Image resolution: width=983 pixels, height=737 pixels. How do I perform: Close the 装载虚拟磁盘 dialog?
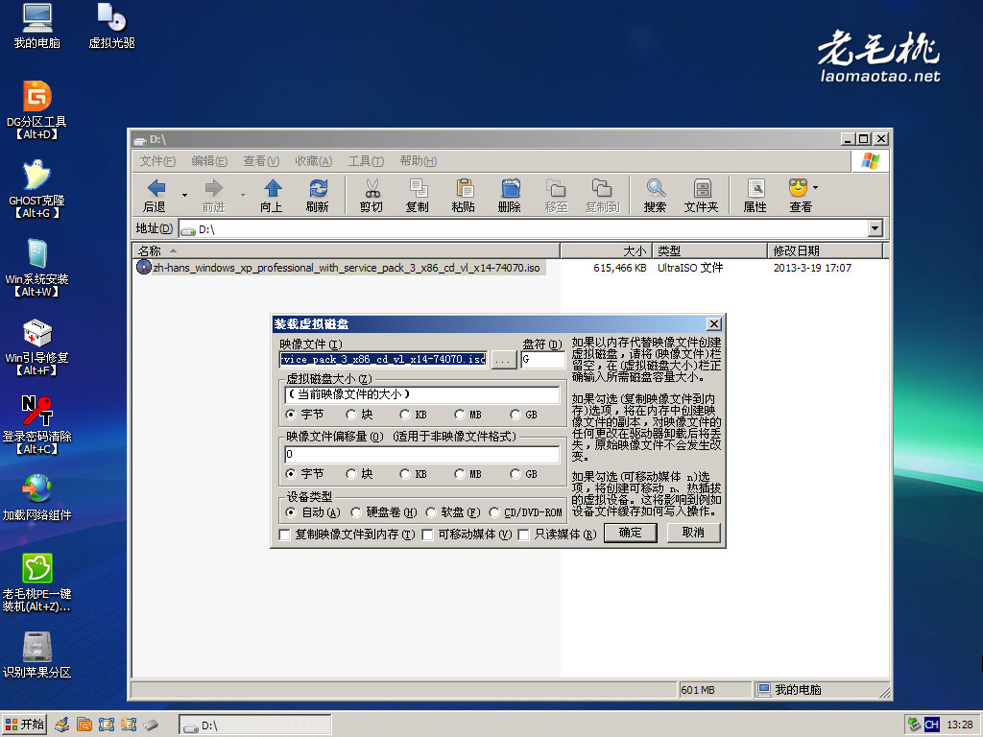point(714,324)
